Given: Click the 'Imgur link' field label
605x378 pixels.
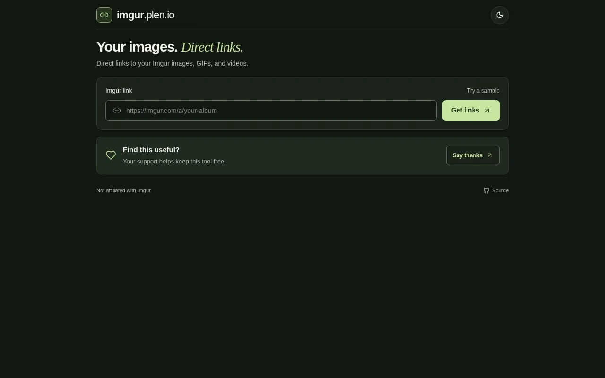Looking at the screenshot, I should tap(119, 91).
